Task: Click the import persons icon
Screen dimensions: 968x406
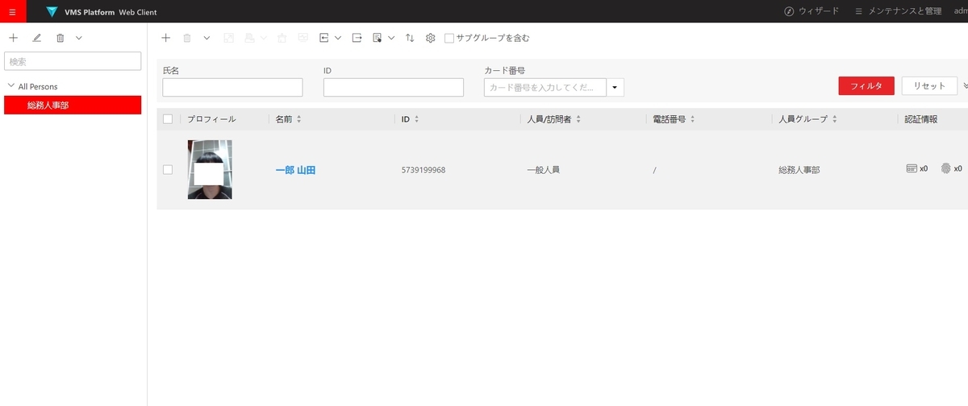Action: [324, 38]
